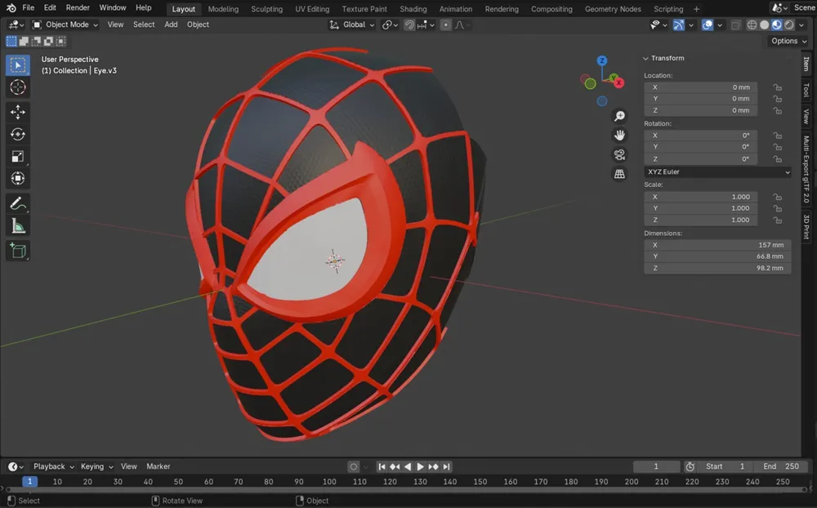Switch to material preview shading
The image size is (817, 508).
(777, 25)
